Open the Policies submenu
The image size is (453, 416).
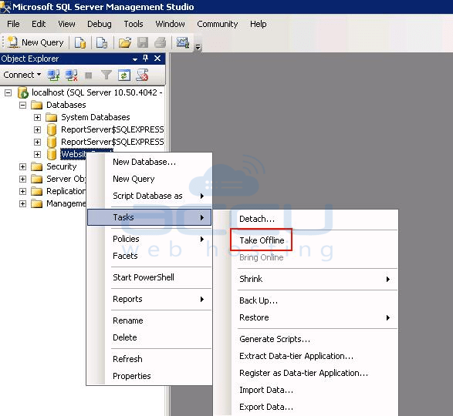[x=150, y=239]
